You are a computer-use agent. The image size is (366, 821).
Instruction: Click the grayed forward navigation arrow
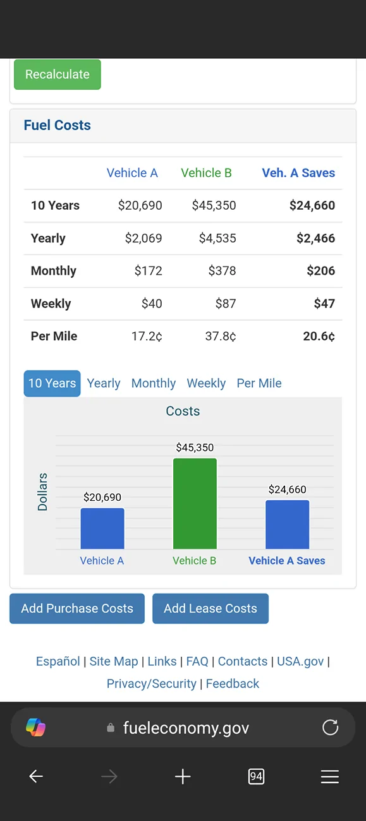[x=109, y=776]
